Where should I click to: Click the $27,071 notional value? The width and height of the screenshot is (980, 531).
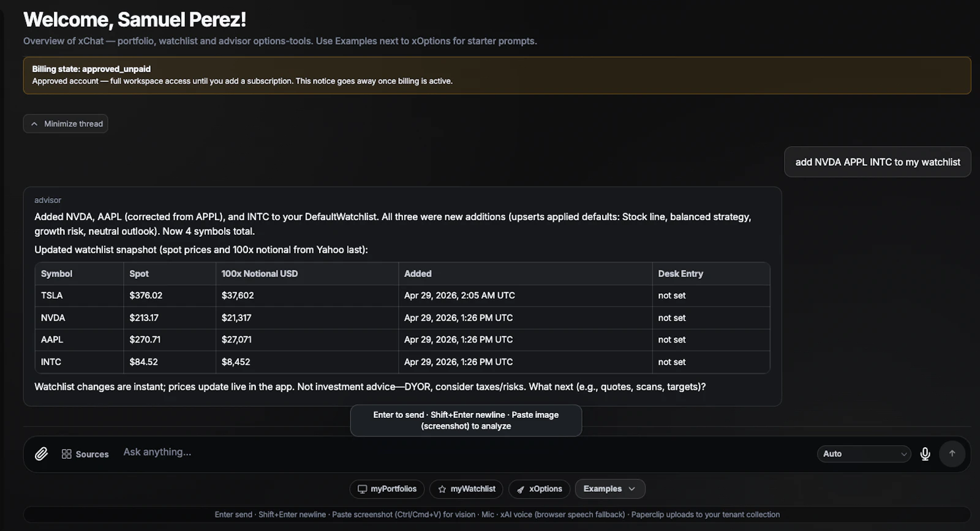tap(236, 340)
